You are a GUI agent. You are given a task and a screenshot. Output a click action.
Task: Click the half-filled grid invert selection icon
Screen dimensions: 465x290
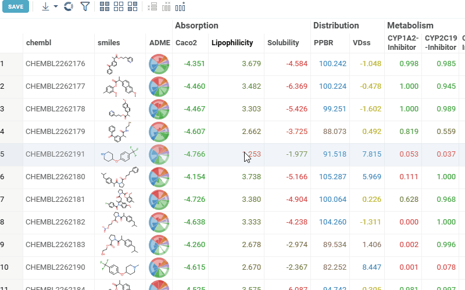(x=133, y=7)
